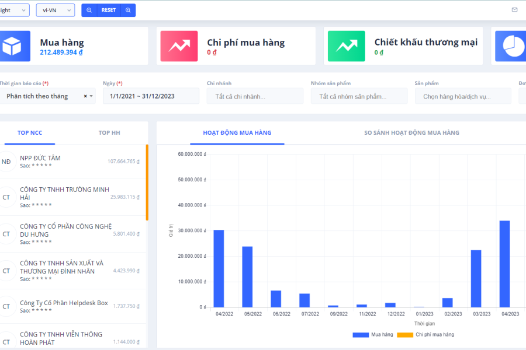Viewport: 526px width, 350px height.
Task: Switch to the TOP HH tab
Action: [109, 133]
